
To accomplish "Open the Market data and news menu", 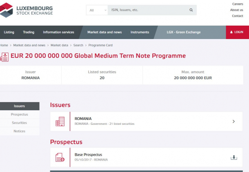I will click(104, 32).
